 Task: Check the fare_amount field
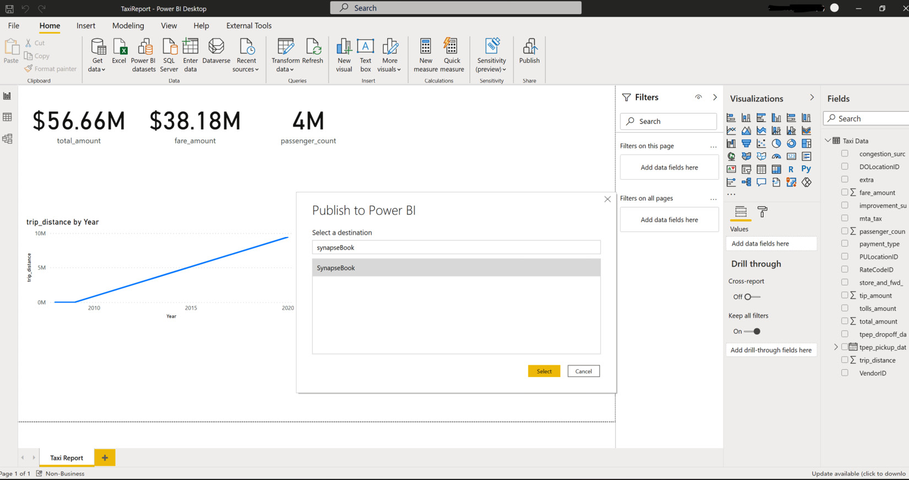click(845, 192)
